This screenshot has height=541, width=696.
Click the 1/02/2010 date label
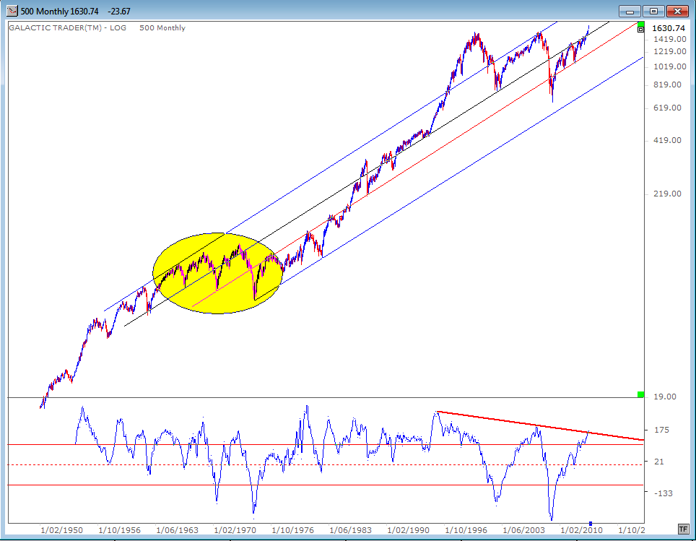581,530
